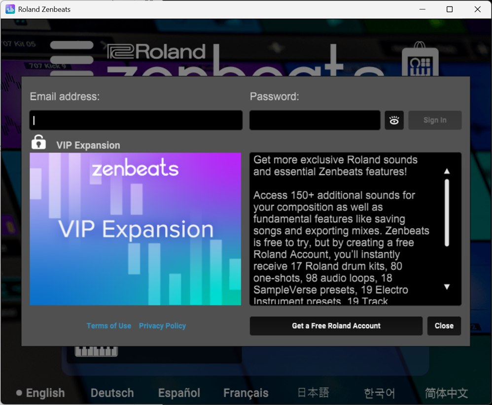Click Get a Free Roland Account
Screen dimensions: 492x405
pos(336,326)
